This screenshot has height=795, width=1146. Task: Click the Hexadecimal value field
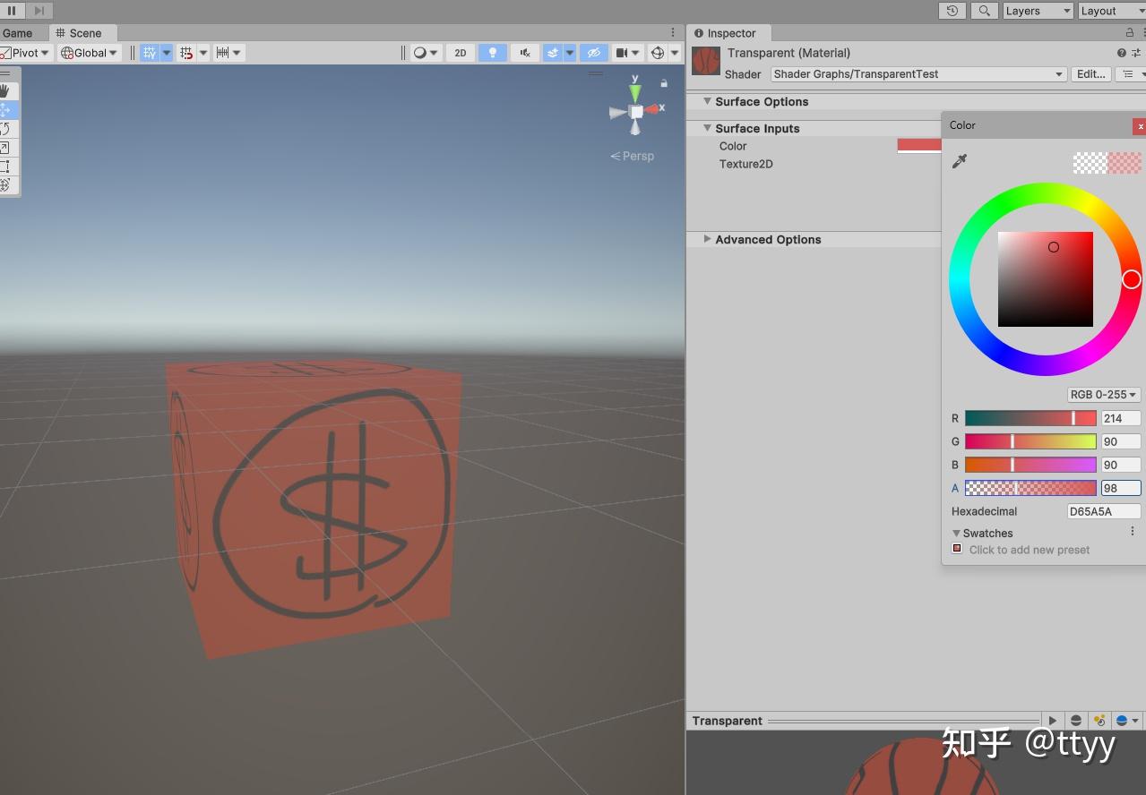click(x=1103, y=510)
